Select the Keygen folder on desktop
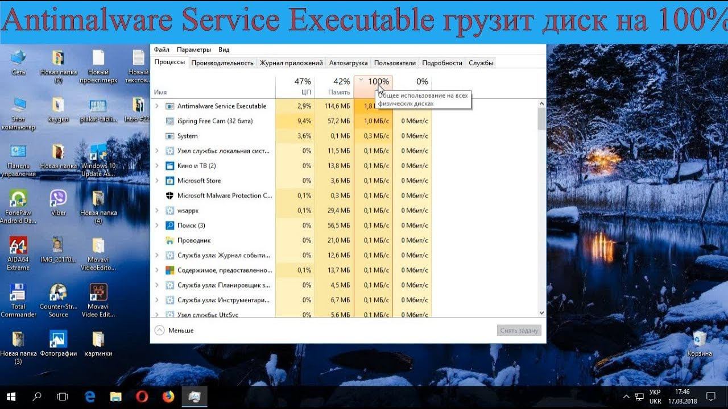 (x=58, y=109)
